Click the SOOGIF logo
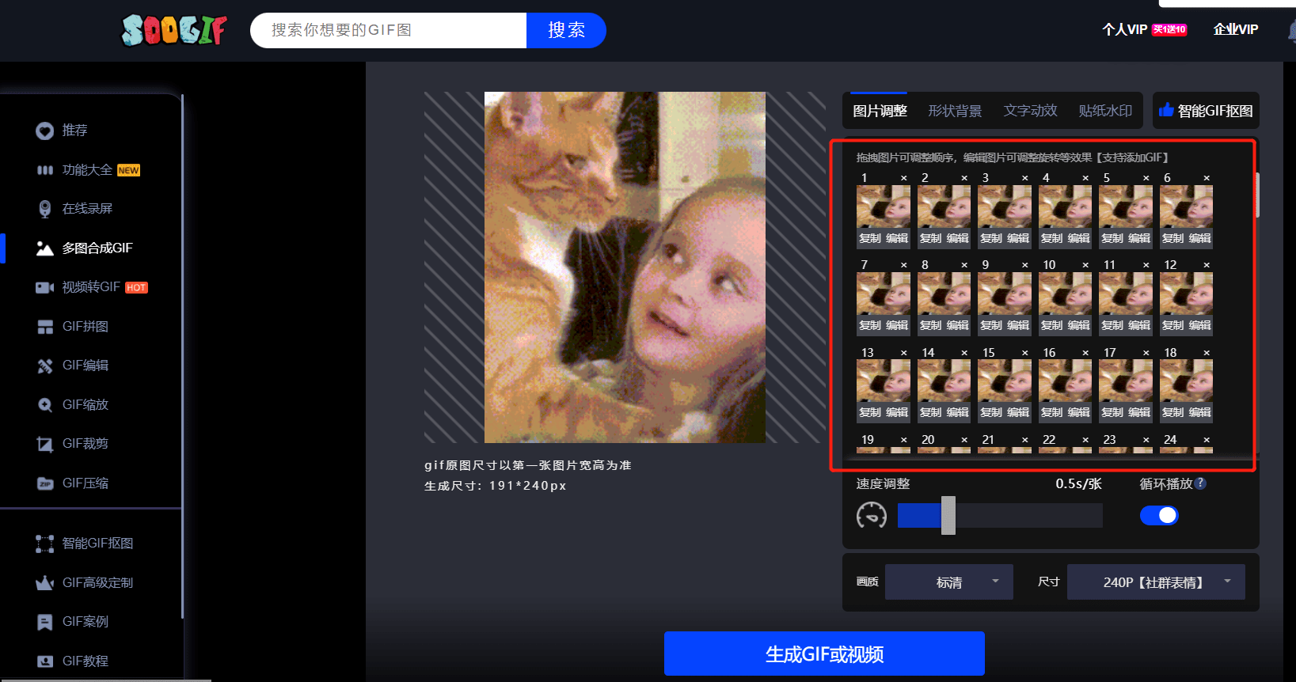1296x682 pixels. coord(174,30)
